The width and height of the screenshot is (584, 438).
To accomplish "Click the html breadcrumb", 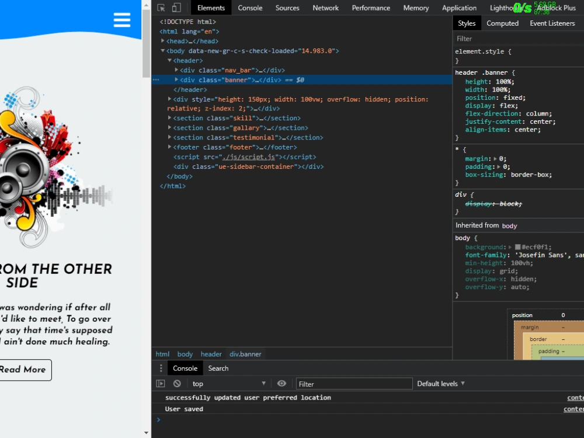I will pyautogui.click(x=162, y=354).
